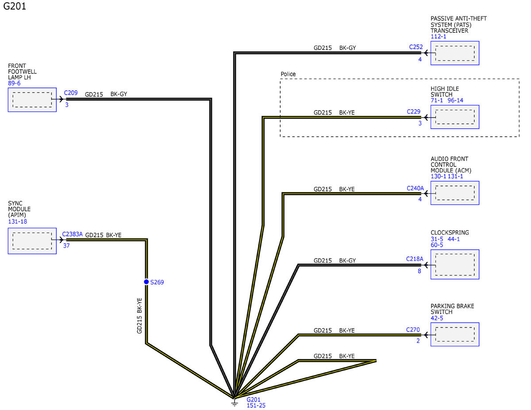Select the SYNC Module (APIM) component box

point(32,241)
